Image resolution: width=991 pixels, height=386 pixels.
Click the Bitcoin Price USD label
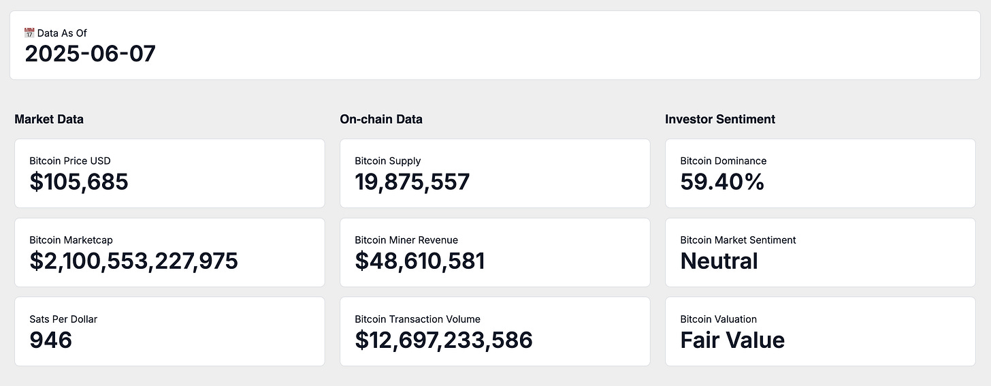click(x=70, y=161)
